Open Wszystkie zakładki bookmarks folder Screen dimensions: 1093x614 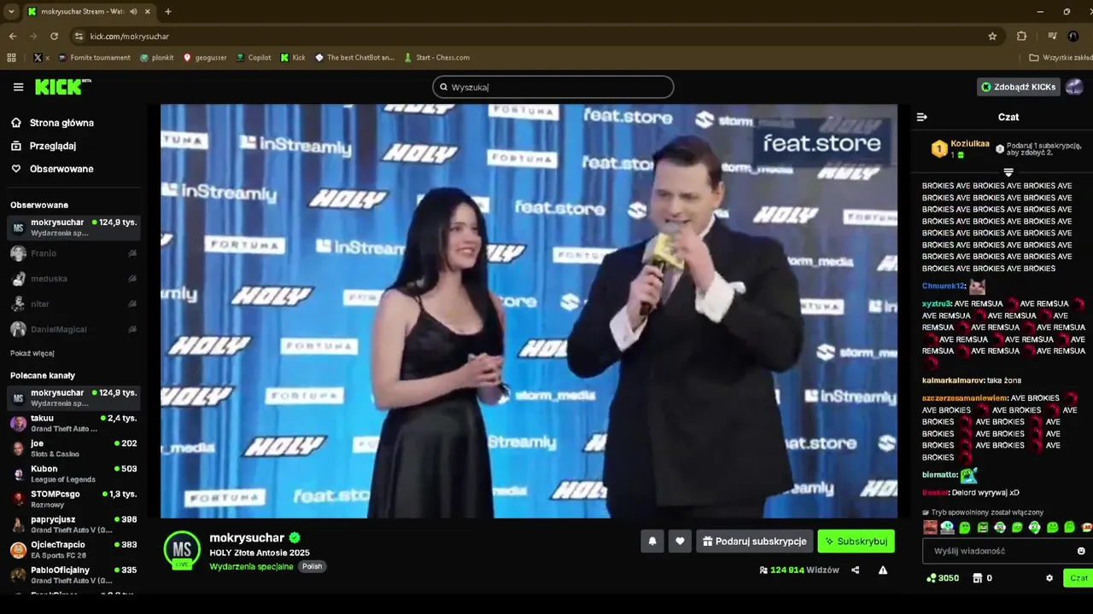point(1061,58)
